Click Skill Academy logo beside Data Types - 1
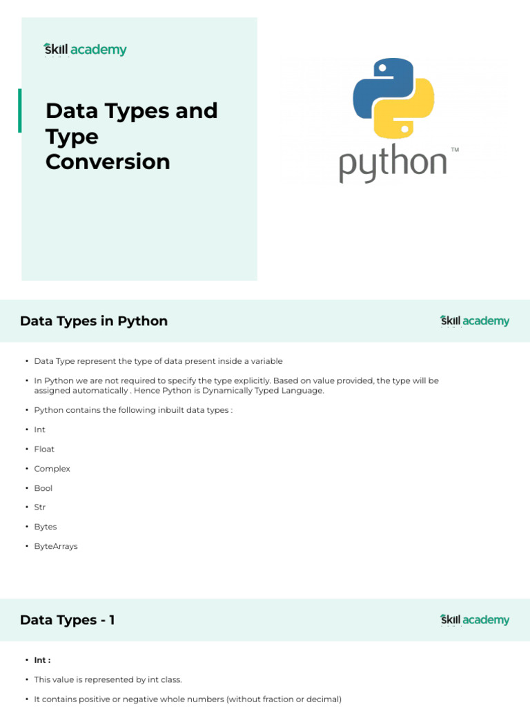The height and width of the screenshot is (707, 530). [x=475, y=620]
